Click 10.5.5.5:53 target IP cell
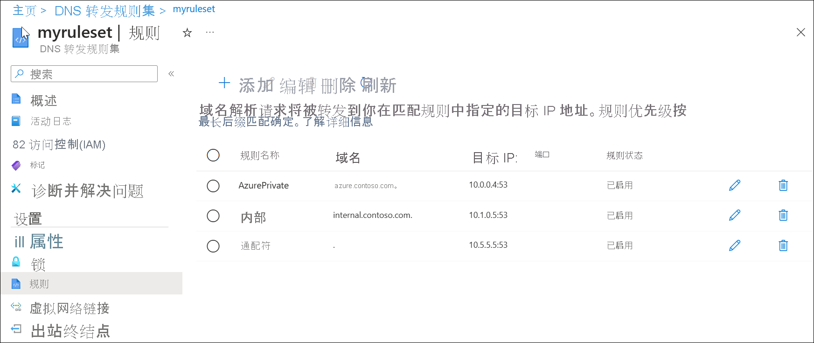Viewport: 814px width, 343px height. [x=488, y=245]
